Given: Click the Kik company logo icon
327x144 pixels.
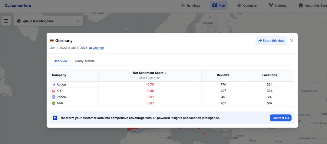Looking at the screenshot, I should pos(54,91).
